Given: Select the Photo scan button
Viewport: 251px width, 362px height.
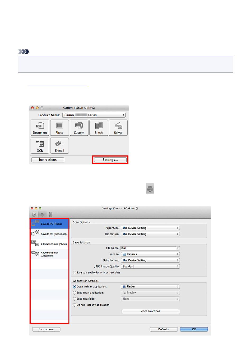Looking at the screenshot, I should click(59, 128).
